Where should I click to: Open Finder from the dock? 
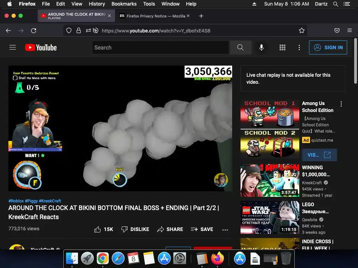tap(72, 259)
